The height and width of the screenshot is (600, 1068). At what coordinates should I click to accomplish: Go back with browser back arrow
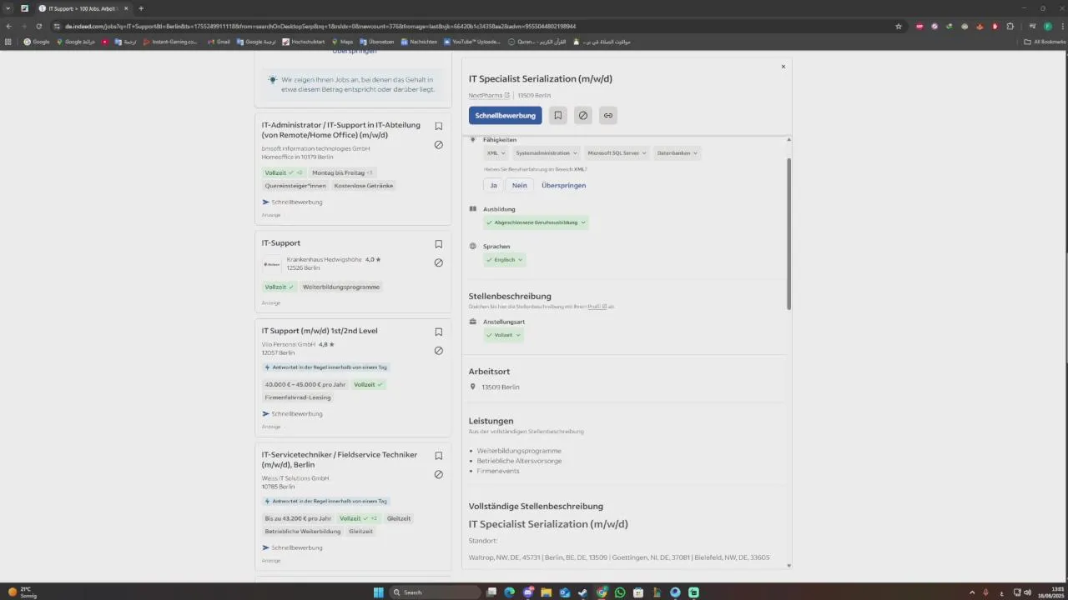(x=8, y=26)
